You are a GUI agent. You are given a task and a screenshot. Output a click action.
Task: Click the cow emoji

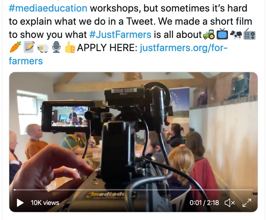click(236, 35)
